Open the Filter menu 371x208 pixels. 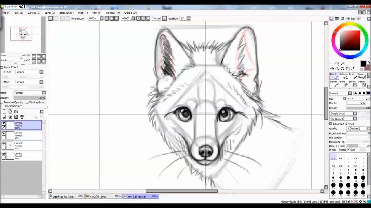point(82,12)
